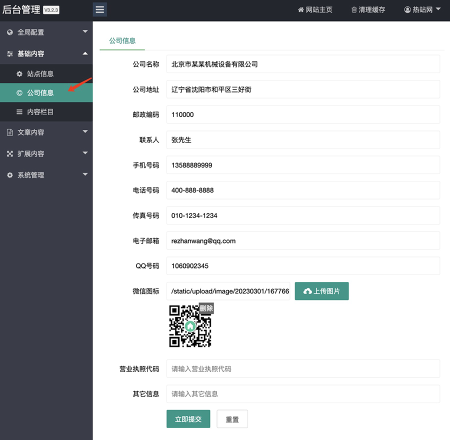450x440 pixels.
Task: Open the 网站主页 link
Action: click(x=315, y=10)
